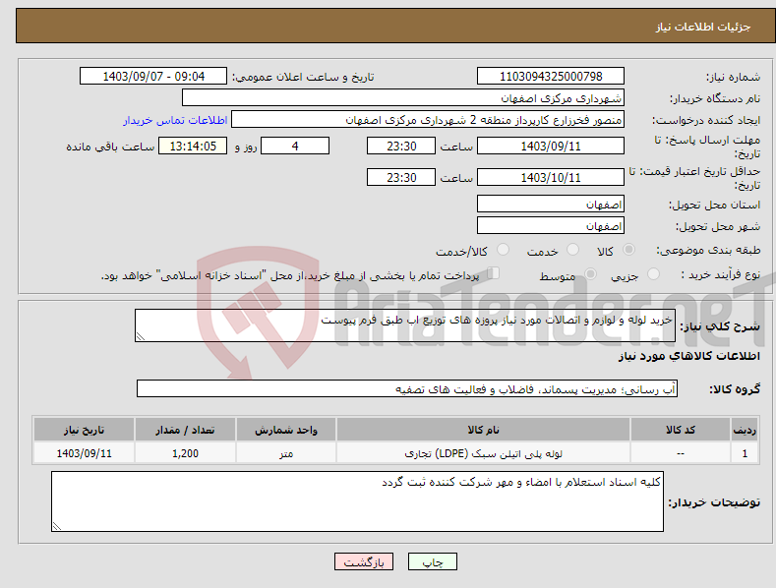Viewport: 776px width, 588px height.
Task: Click the price validity date 1403/10/11 field
Action: 551,177
